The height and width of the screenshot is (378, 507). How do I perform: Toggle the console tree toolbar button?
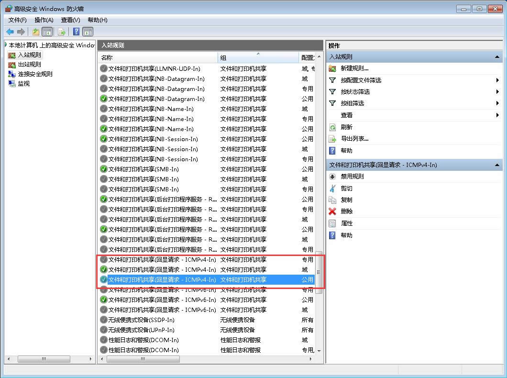(x=47, y=32)
